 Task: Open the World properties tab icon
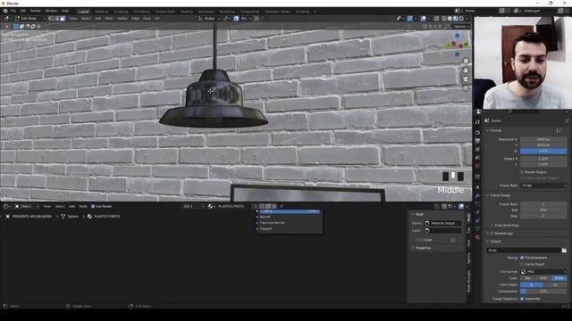477,166
